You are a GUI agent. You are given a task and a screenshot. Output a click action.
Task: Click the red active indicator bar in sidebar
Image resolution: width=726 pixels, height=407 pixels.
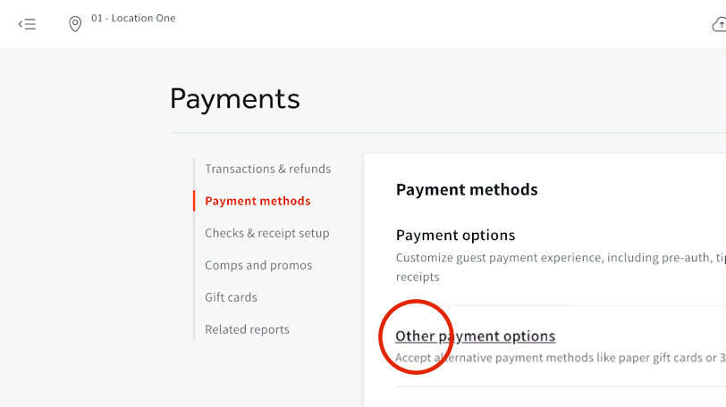pyautogui.click(x=194, y=201)
